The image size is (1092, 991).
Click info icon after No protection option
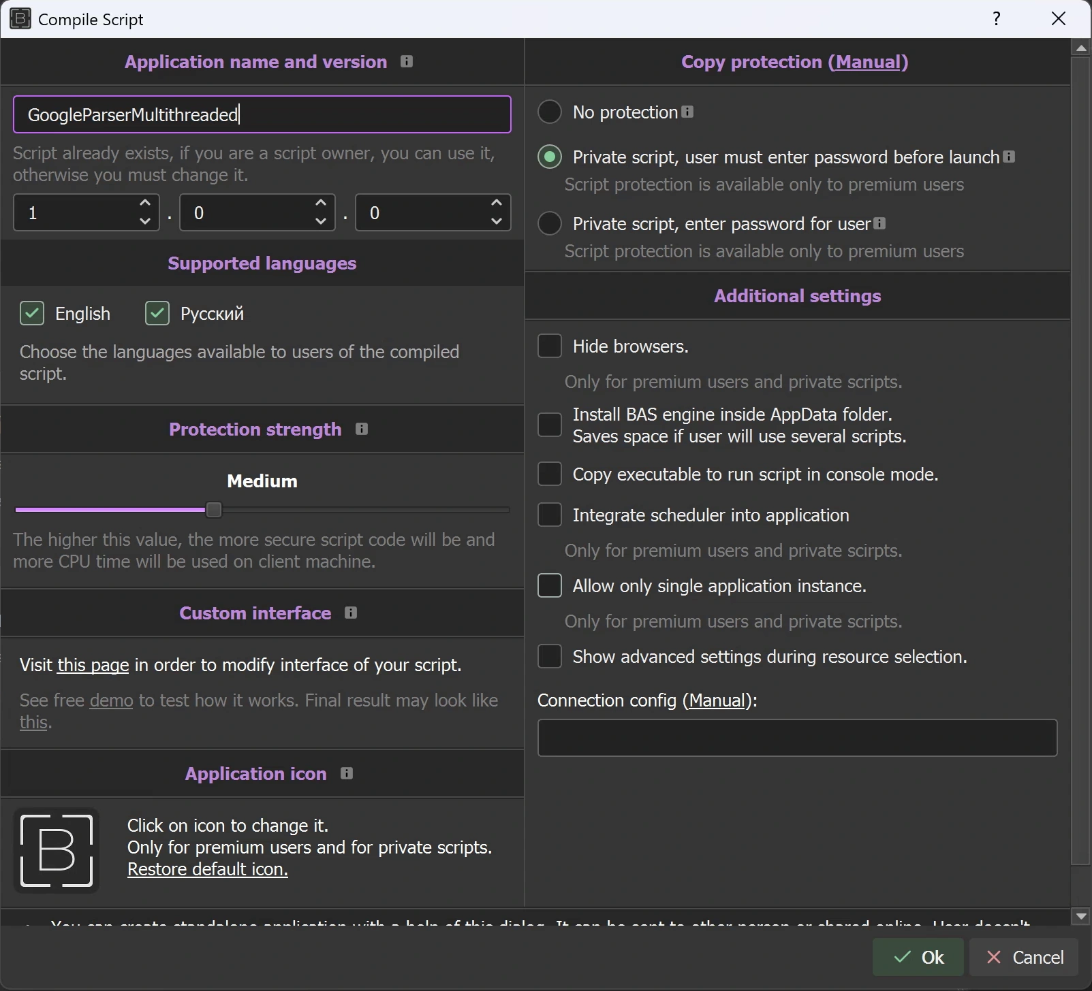pyautogui.click(x=688, y=112)
